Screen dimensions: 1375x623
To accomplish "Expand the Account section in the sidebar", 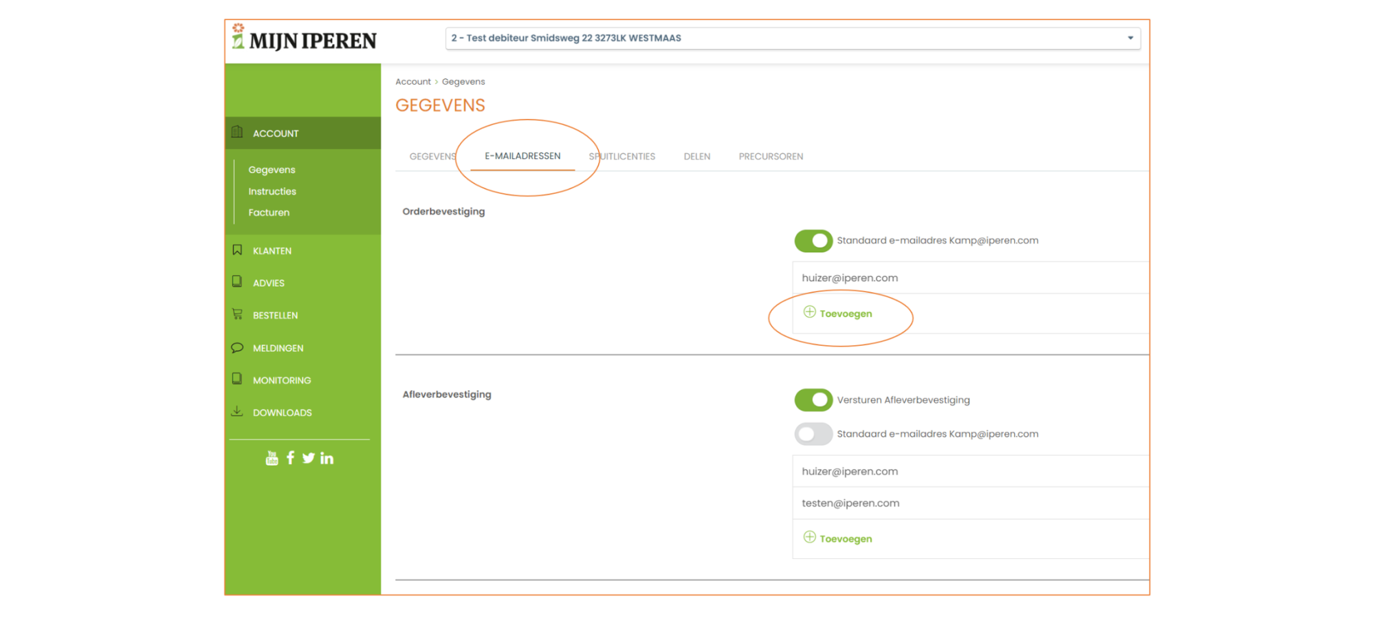I will (x=275, y=133).
